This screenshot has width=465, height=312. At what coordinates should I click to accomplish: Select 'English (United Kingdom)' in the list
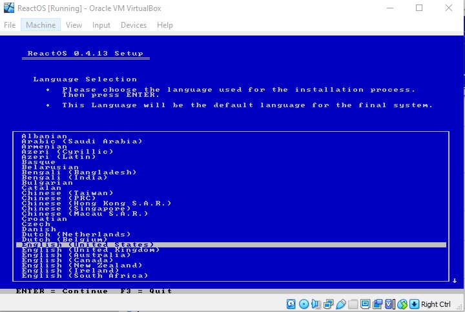click(231, 250)
